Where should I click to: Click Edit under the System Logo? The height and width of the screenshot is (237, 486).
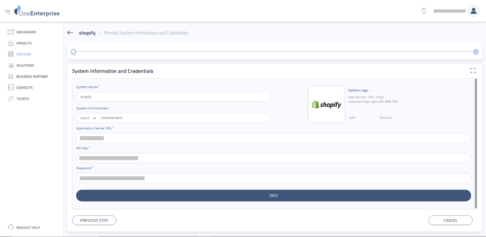352,117
